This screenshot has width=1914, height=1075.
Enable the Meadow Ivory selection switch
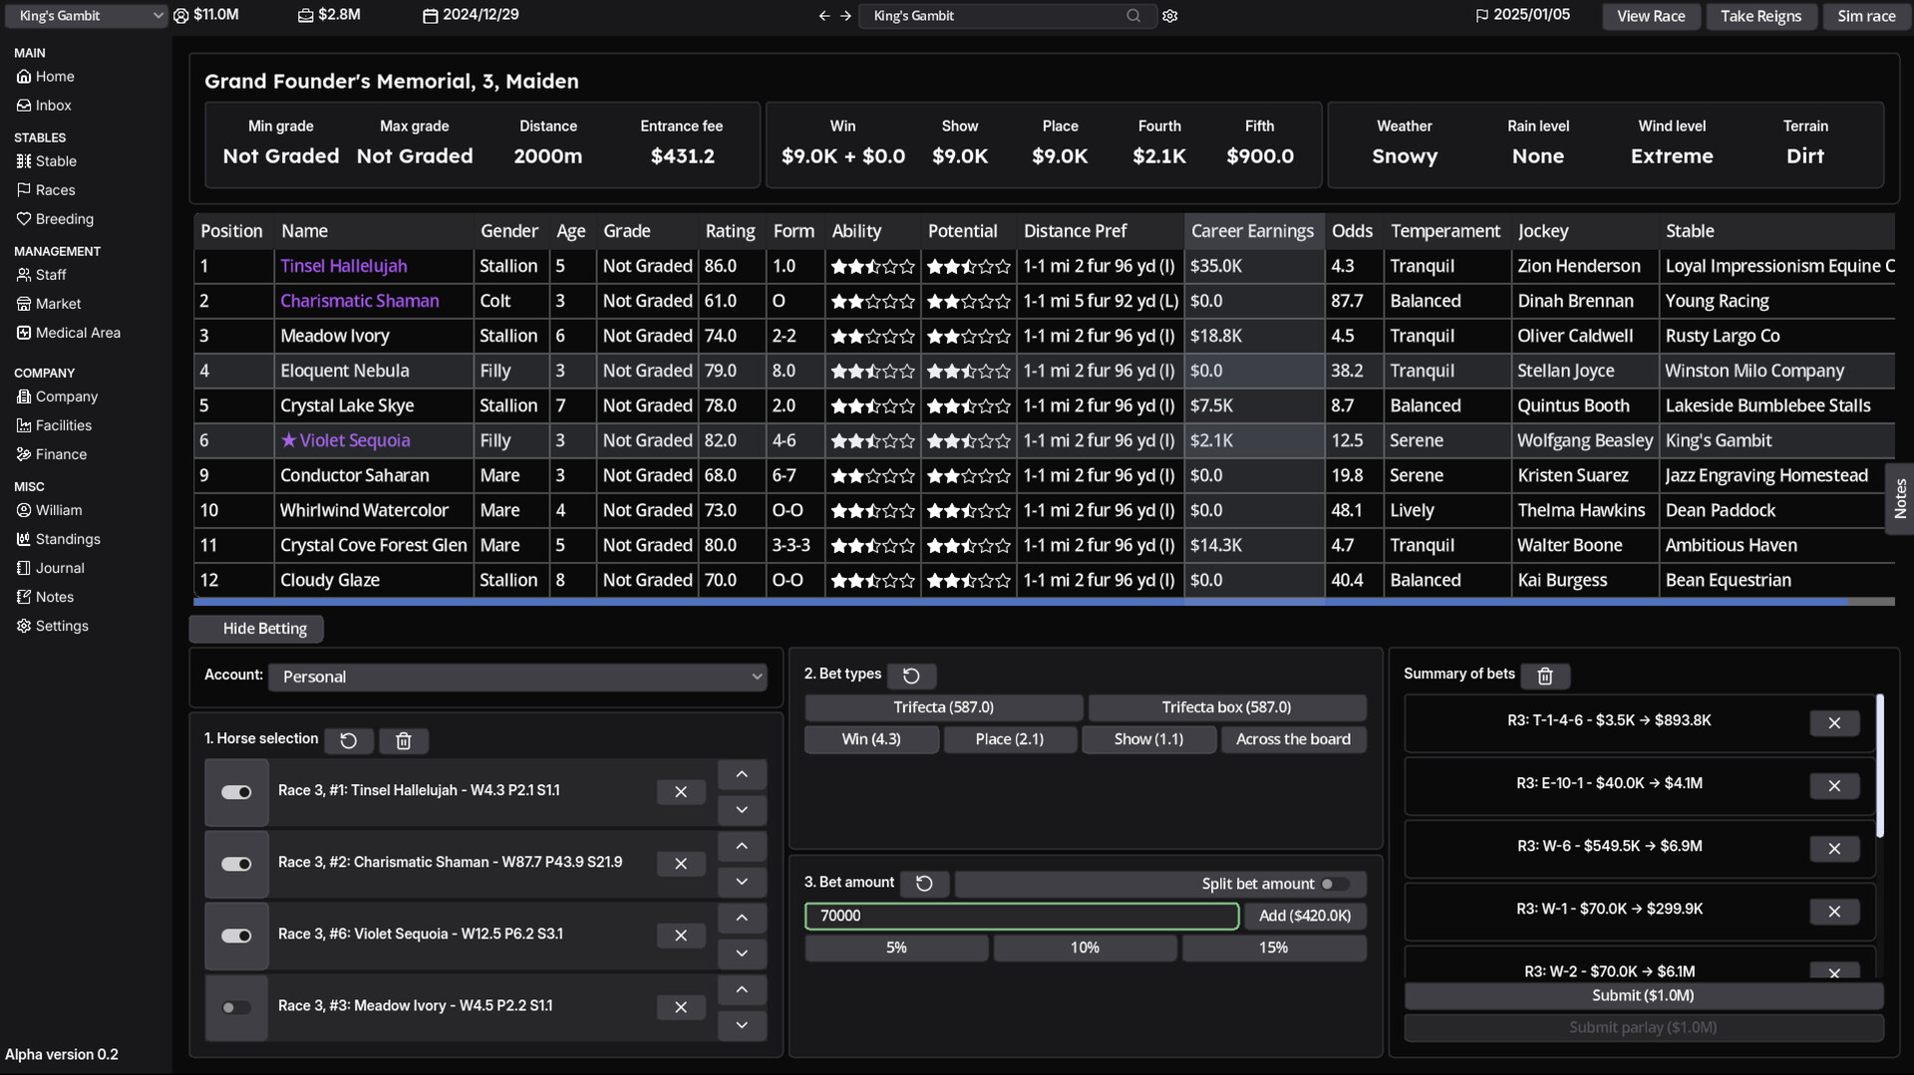(x=236, y=1008)
